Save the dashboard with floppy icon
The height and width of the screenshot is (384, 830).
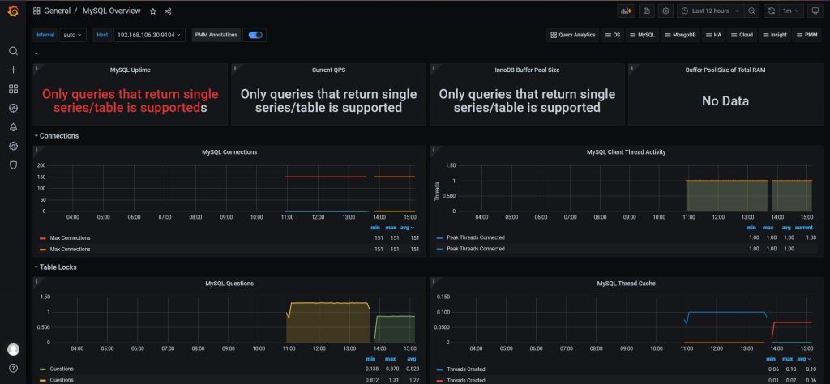point(646,11)
